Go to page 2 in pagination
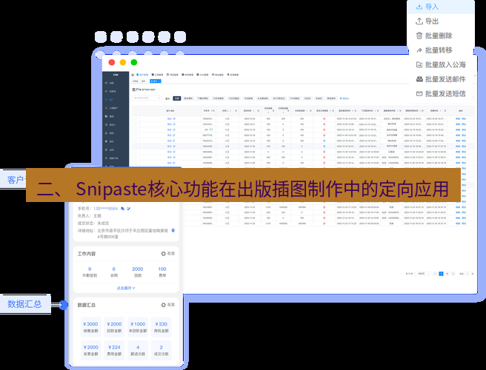This screenshot has height=370, width=486. [447, 274]
